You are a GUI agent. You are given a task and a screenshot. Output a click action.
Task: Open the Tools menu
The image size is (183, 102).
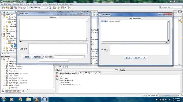pyautogui.click(x=59, y=4)
